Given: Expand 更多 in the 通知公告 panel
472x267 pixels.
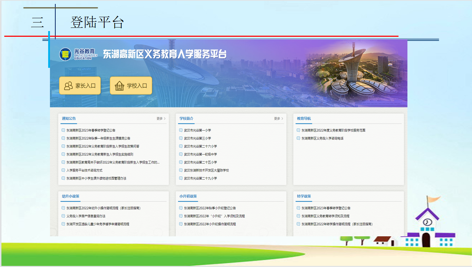Looking at the screenshot, I should [161, 119].
